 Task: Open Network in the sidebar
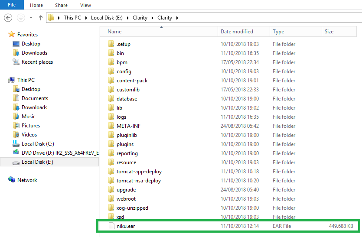(27, 180)
